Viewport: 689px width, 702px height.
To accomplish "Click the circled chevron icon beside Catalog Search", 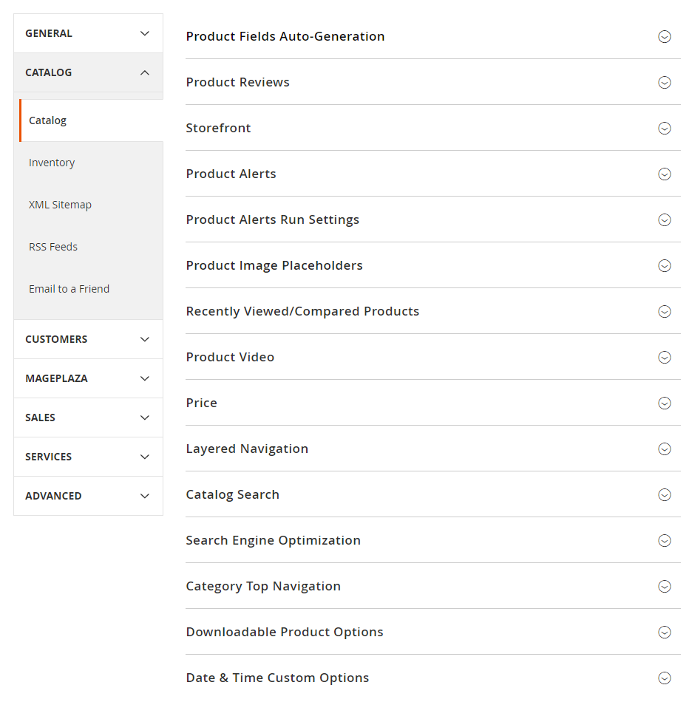I will pyautogui.click(x=664, y=494).
